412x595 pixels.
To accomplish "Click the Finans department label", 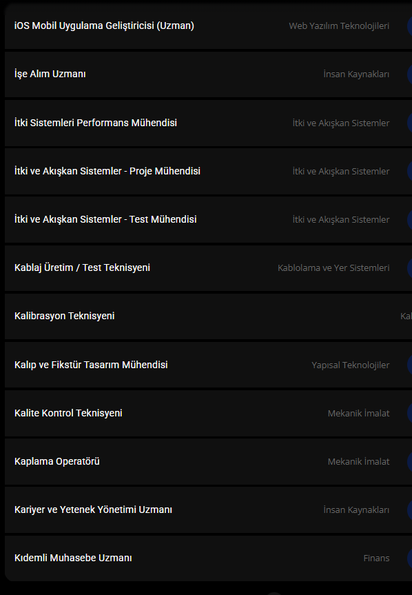I will [x=376, y=558].
